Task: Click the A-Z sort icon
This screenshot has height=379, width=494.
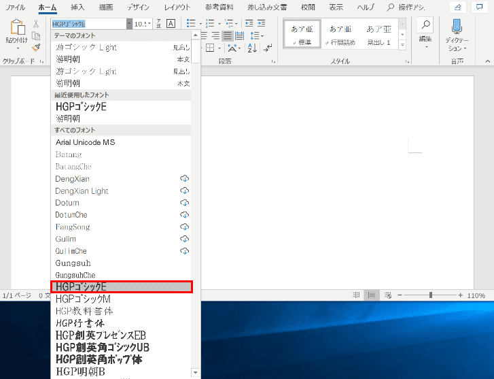Action: click(252, 48)
